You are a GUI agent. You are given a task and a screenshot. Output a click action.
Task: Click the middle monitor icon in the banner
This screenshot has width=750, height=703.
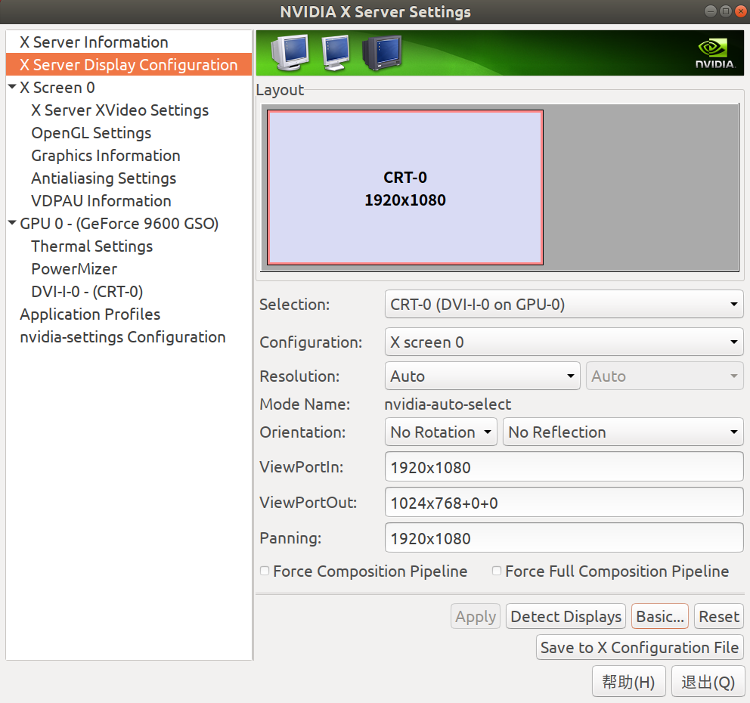[x=336, y=53]
